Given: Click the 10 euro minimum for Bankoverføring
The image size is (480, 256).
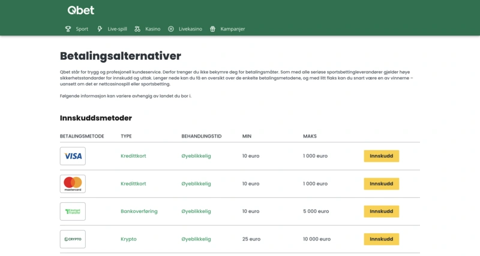Looking at the screenshot, I should [251, 211].
